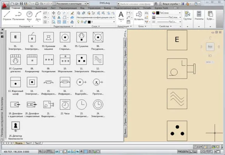The image size is (225, 155).
Task: Click the Print icon in quick access toolbar
Action: pos(37,4)
